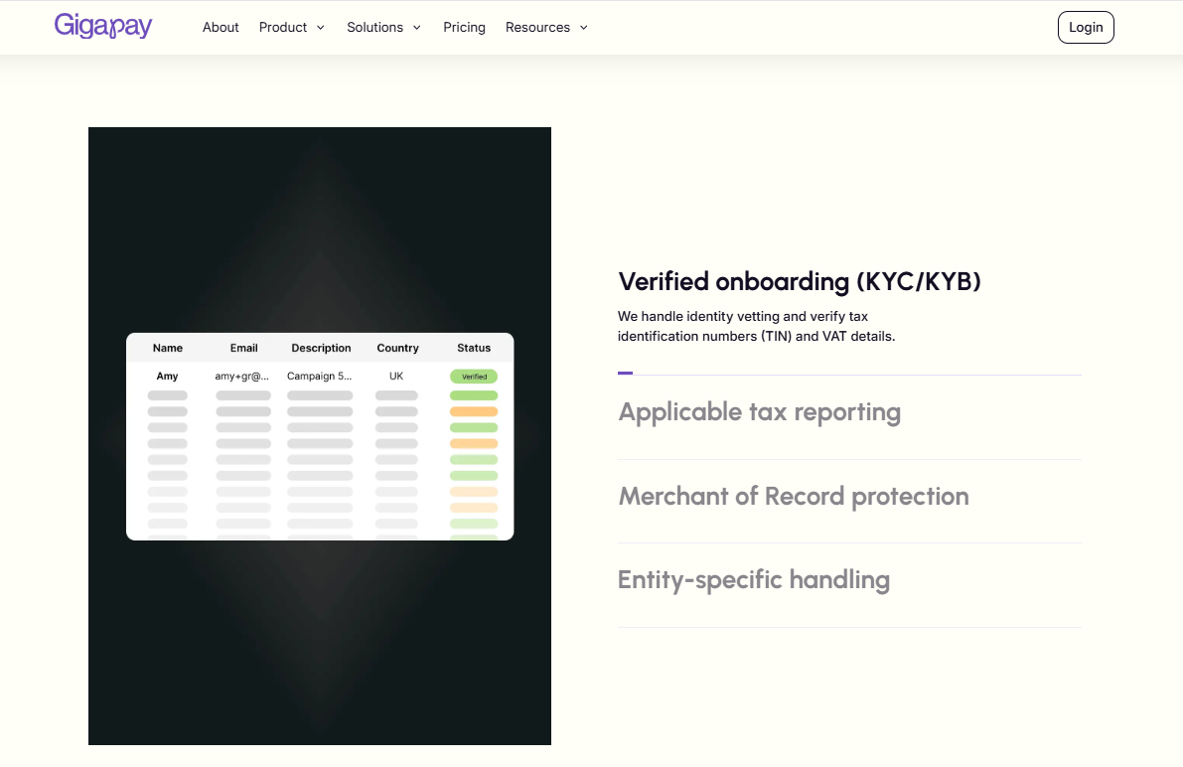Click the green Verified status badge
1183x767 pixels.
[x=474, y=376]
